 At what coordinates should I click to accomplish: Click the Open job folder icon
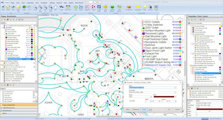coord(8,7)
